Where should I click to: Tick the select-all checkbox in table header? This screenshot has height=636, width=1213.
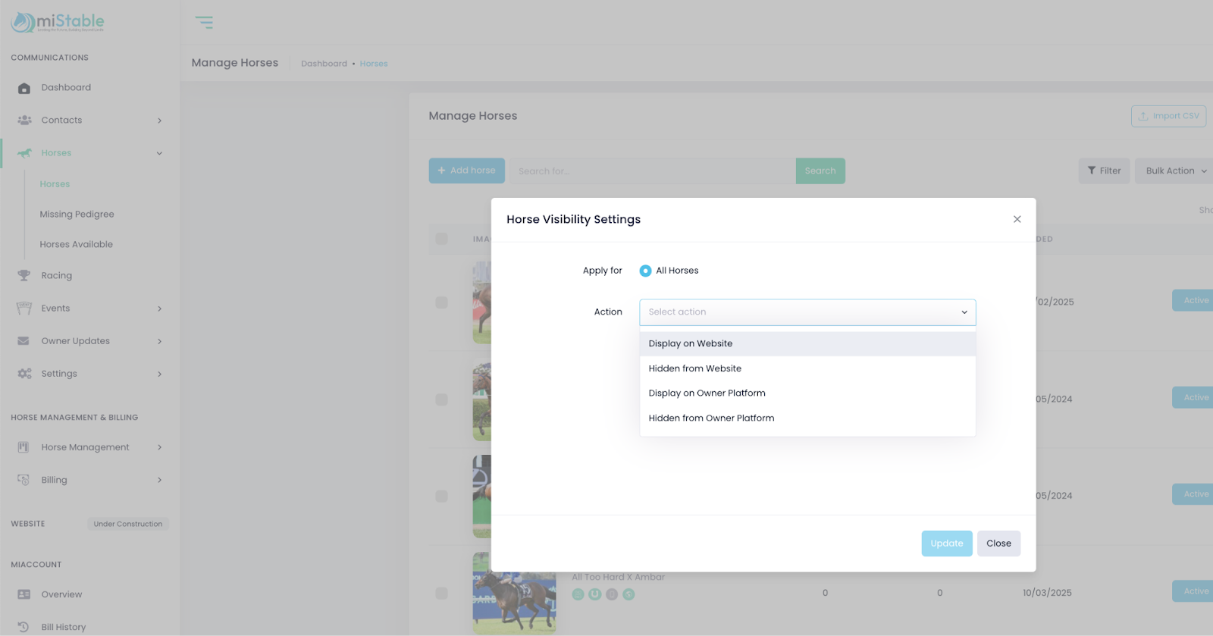coord(441,239)
